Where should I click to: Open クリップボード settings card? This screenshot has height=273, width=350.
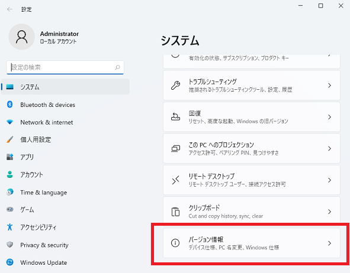pyautogui.click(x=252, y=209)
